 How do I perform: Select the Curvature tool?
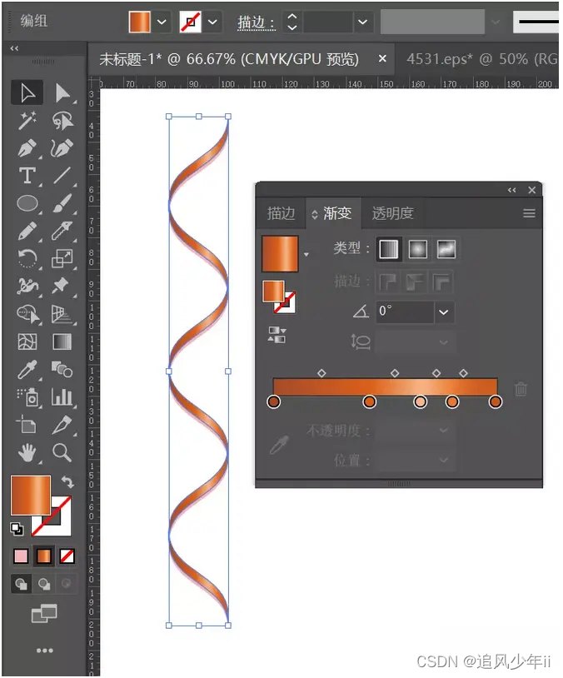tap(62, 148)
